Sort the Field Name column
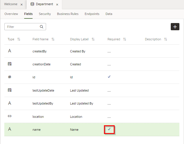184x144 pixels. click(x=53, y=39)
